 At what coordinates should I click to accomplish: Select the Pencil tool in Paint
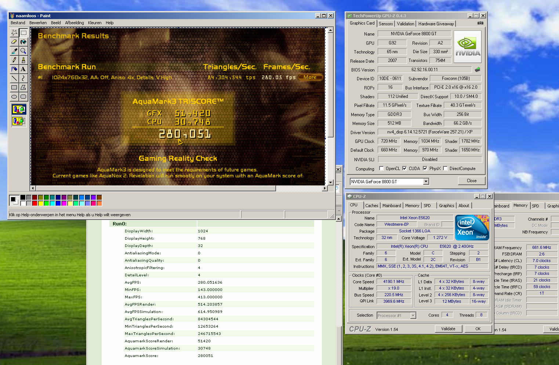coord(14,60)
